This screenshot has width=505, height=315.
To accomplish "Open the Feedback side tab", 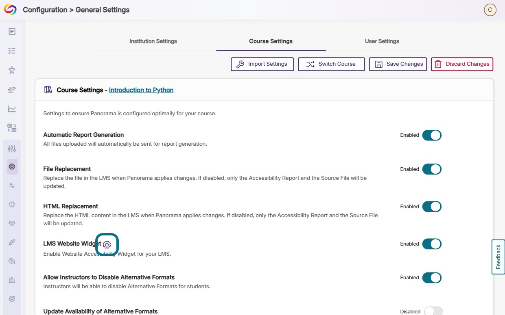I will [498, 257].
